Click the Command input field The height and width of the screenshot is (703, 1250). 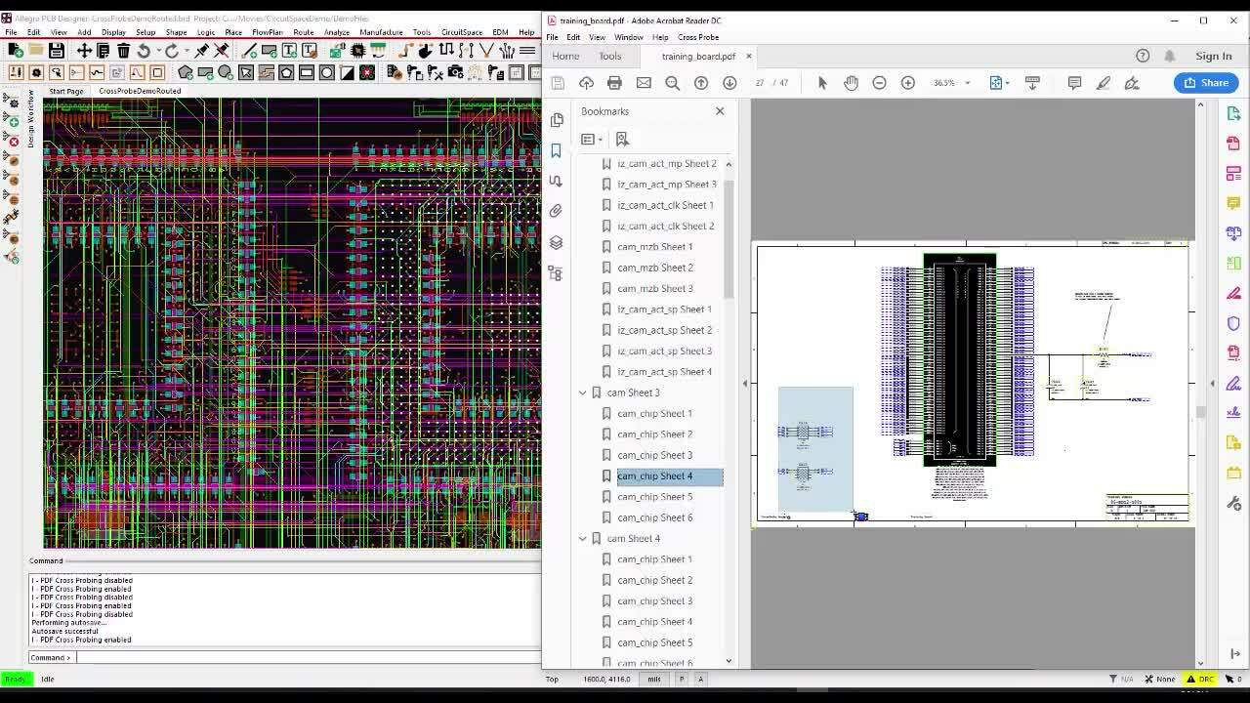coord(308,657)
